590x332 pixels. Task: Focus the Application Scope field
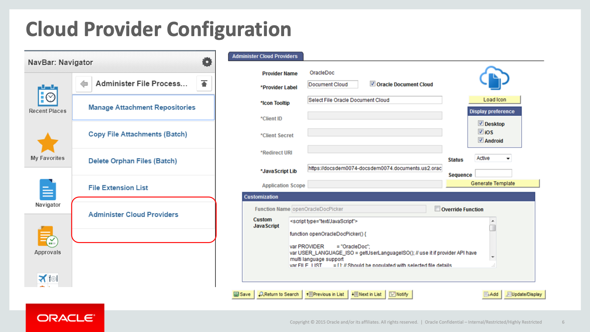pos(375,184)
